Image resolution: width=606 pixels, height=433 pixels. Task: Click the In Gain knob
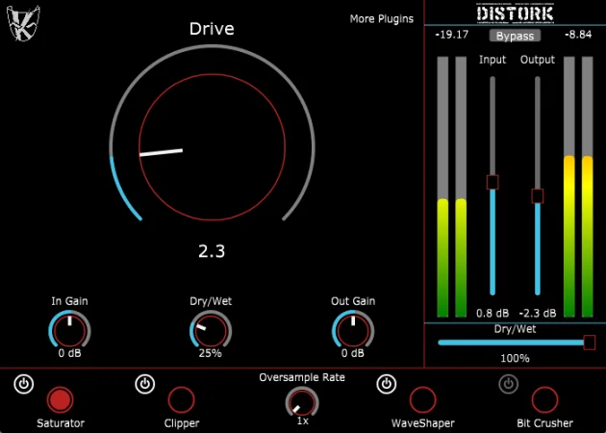point(69,331)
